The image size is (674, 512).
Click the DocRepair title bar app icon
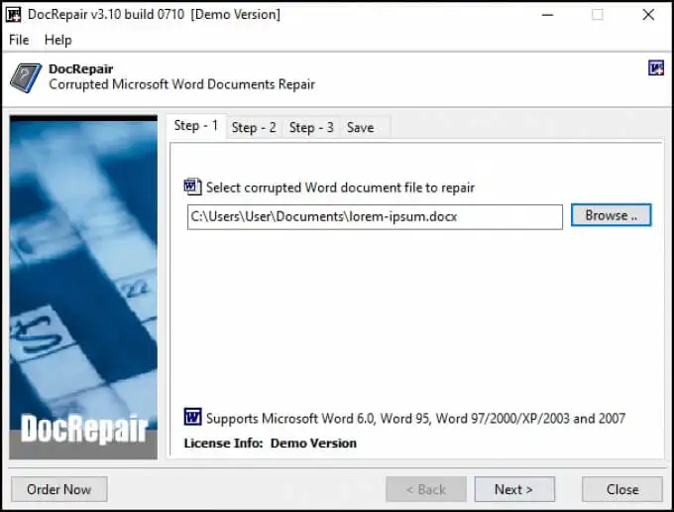[13, 14]
